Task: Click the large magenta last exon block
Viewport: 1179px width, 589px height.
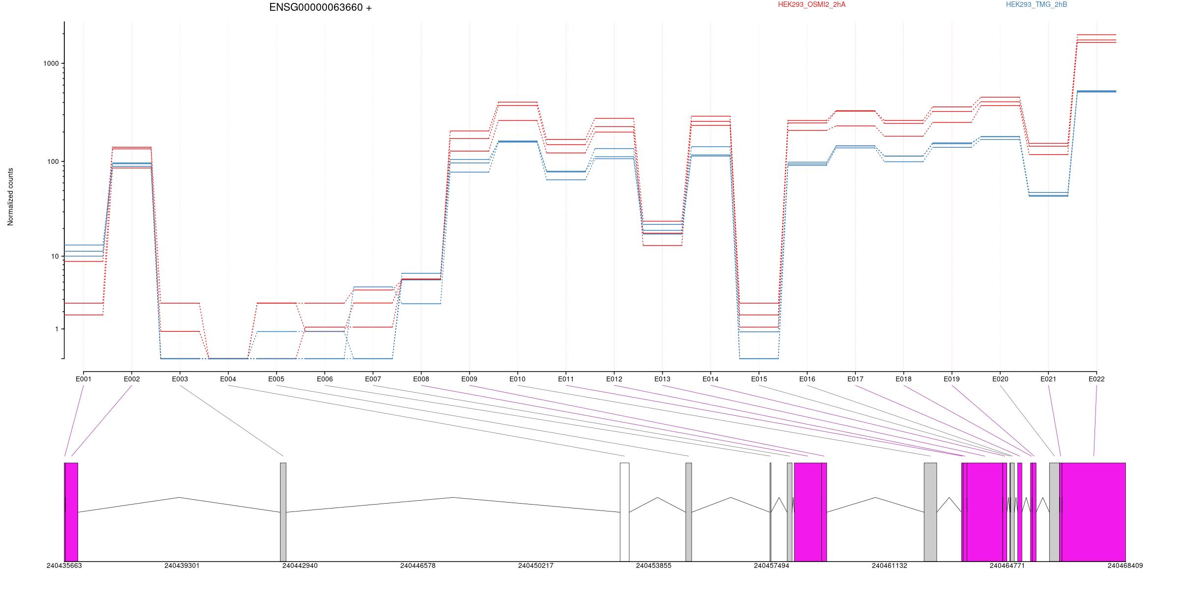Action: pyautogui.click(x=1094, y=512)
